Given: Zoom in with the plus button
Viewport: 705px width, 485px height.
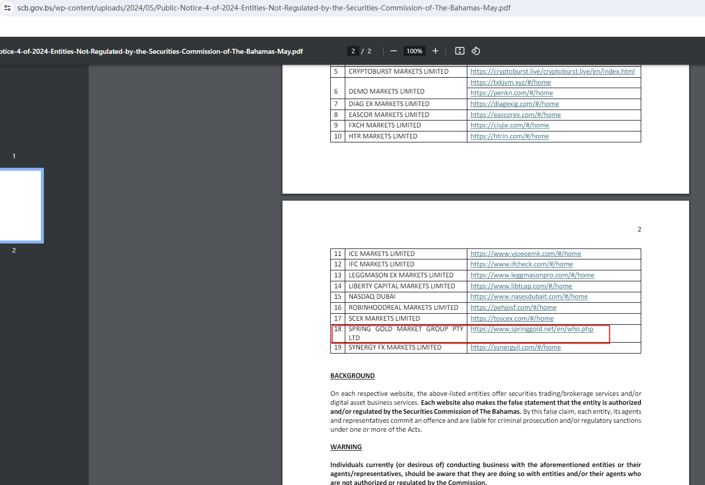Looking at the screenshot, I should (x=435, y=51).
